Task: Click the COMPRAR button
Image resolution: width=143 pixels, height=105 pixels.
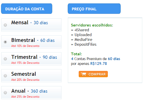Action: click(93, 74)
